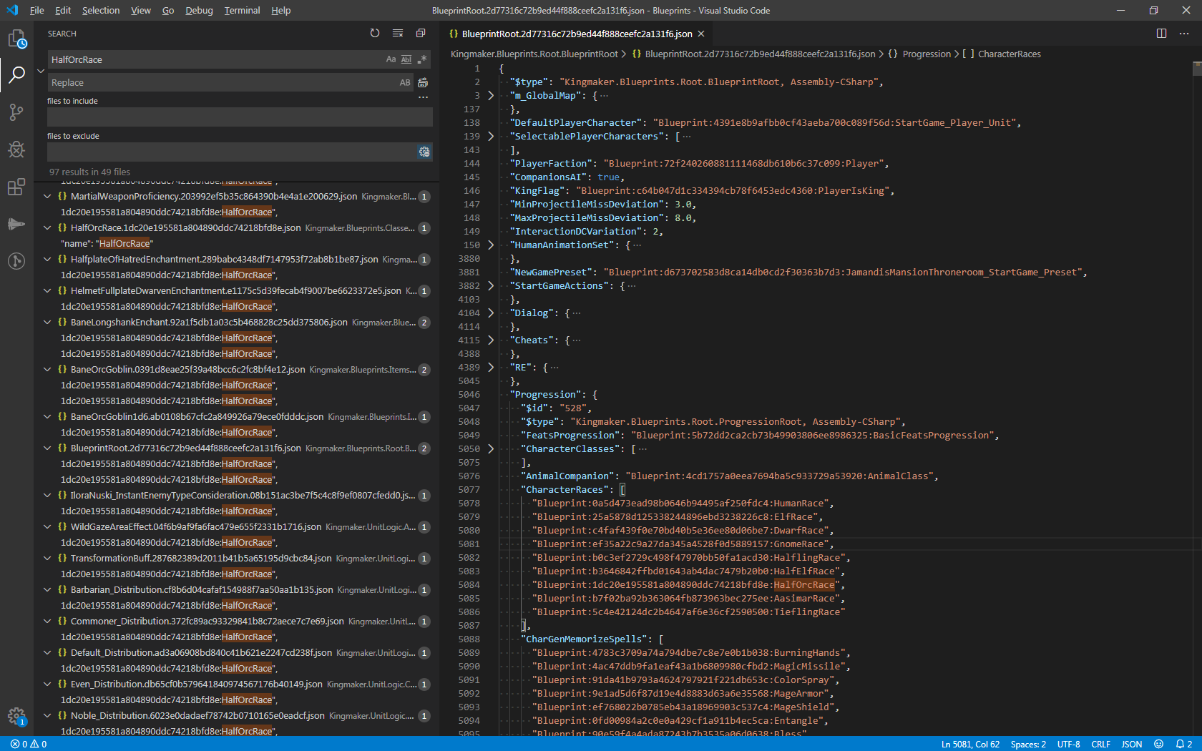Viewport: 1202px width, 751px height.
Task: Toggle search details ellipsis
Action: (x=423, y=97)
